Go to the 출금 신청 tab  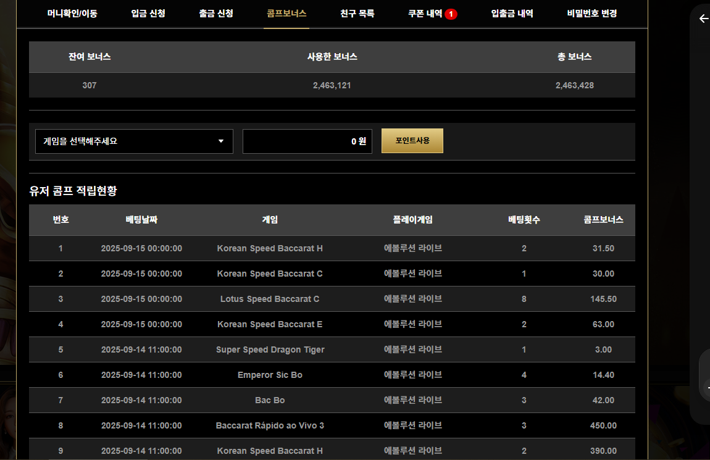[216, 14]
